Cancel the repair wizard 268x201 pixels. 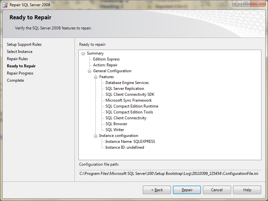(217, 190)
